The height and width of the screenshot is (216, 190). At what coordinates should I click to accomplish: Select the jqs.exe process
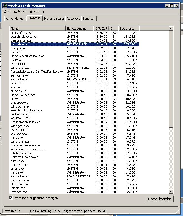pyautogui.click(x=75, y=87)
